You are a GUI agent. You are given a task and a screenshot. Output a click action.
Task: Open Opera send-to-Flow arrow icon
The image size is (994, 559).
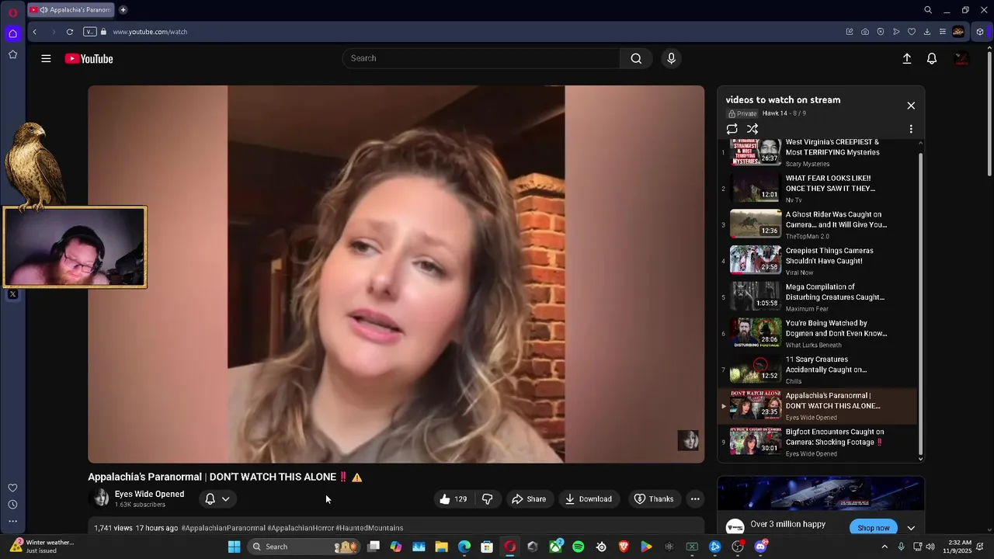tap(896, 32)
